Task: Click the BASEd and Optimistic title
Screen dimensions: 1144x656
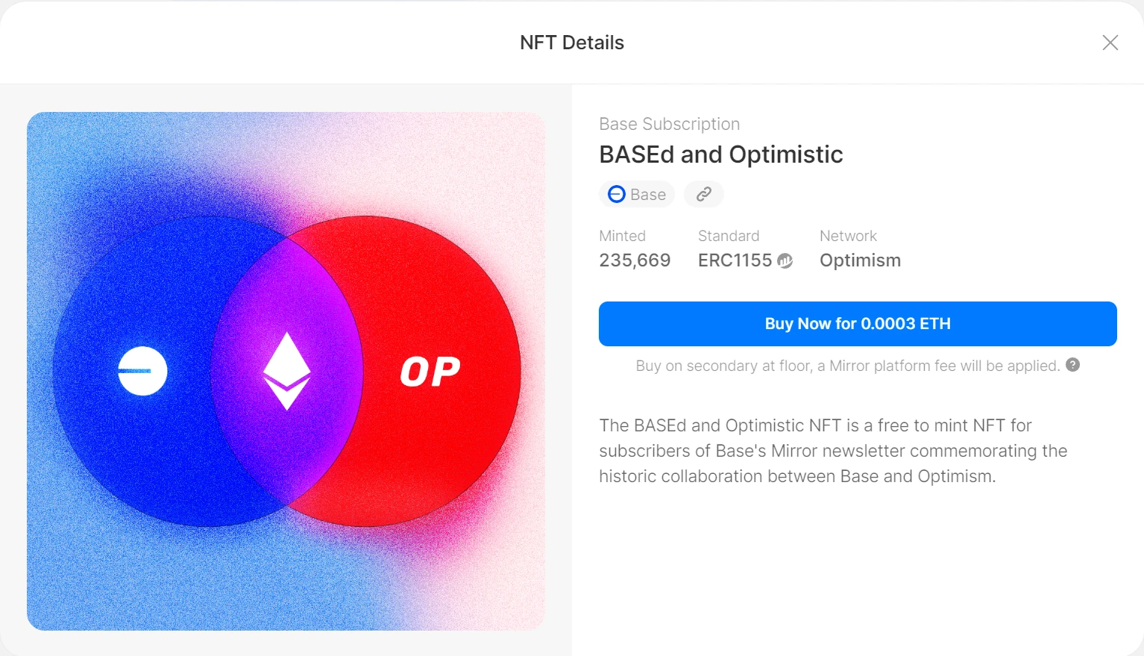Action: click(x=720, y=154)
